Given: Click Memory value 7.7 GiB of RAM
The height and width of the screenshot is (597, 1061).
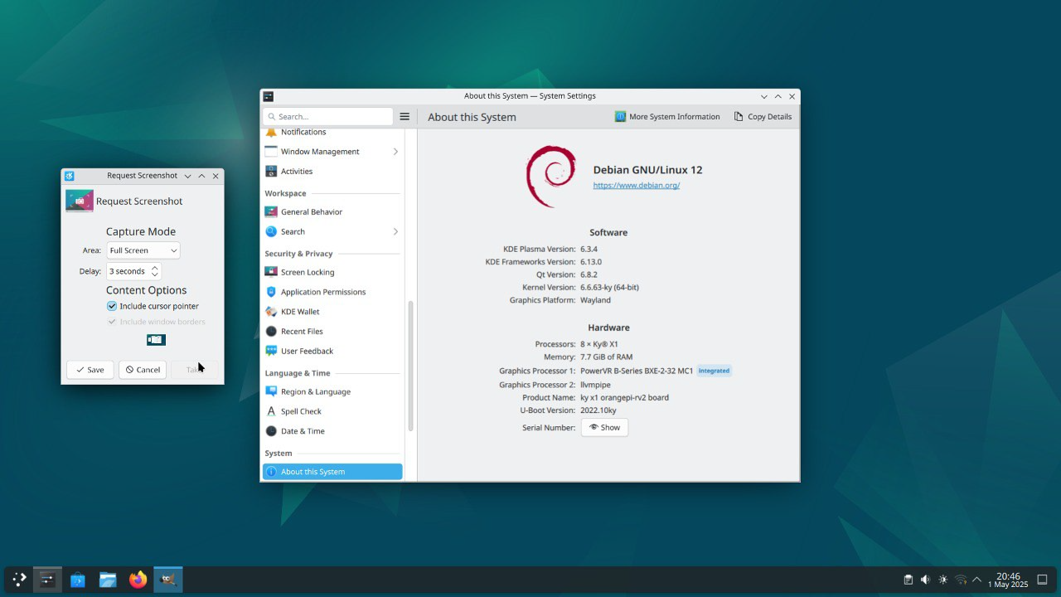Looking at the screenshot, I should pos(606,357).
